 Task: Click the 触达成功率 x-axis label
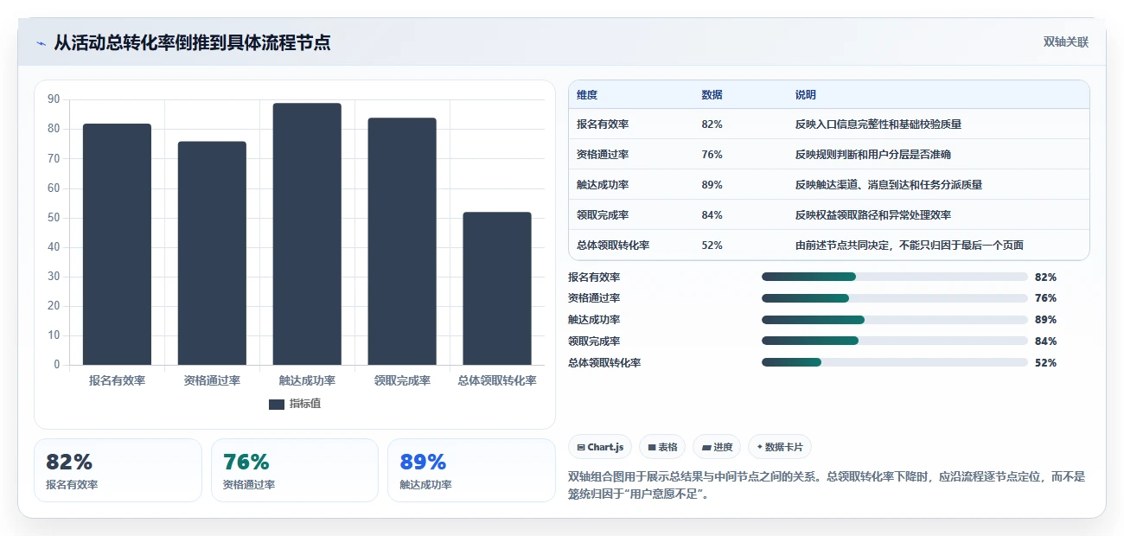tap(307, 380)
